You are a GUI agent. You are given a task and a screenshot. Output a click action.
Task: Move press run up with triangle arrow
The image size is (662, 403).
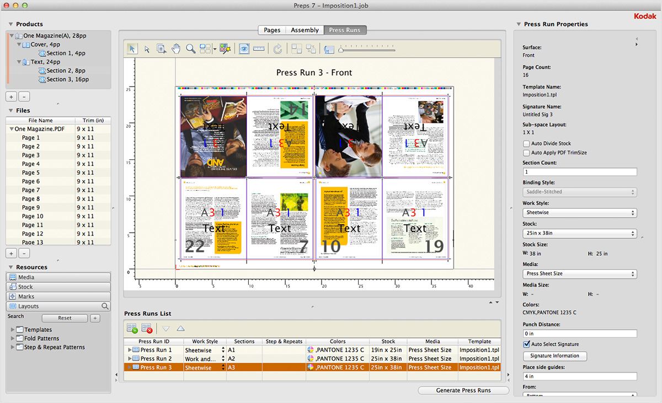180,329
